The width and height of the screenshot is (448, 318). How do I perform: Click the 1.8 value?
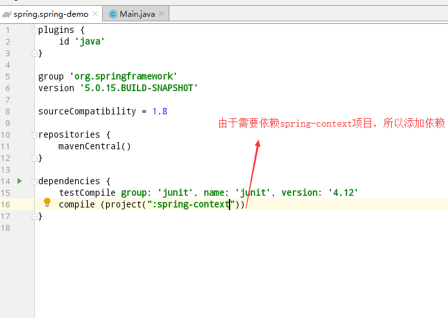[x=160, y=111]
